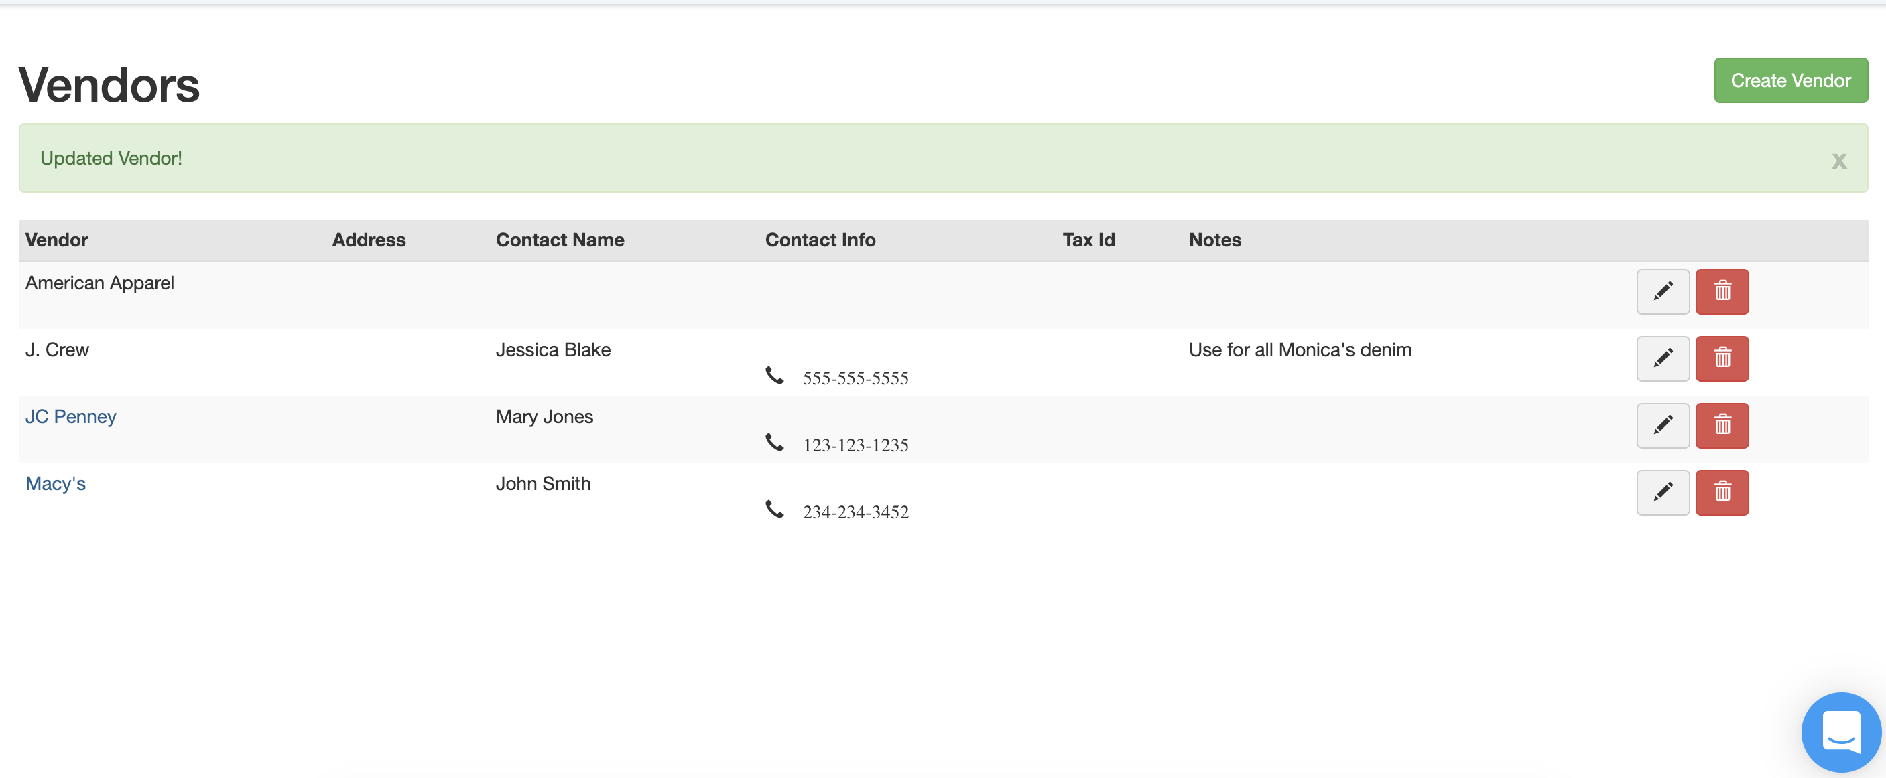The width and height of the screenshot is (1886, 778).
Task: Dismiss the Updated Vendor alert
Action: (x=1838, y=160)
